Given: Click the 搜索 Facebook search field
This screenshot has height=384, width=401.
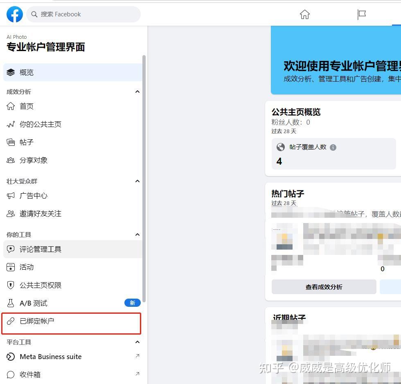Looking at the screenshot, I should point(83,14).
